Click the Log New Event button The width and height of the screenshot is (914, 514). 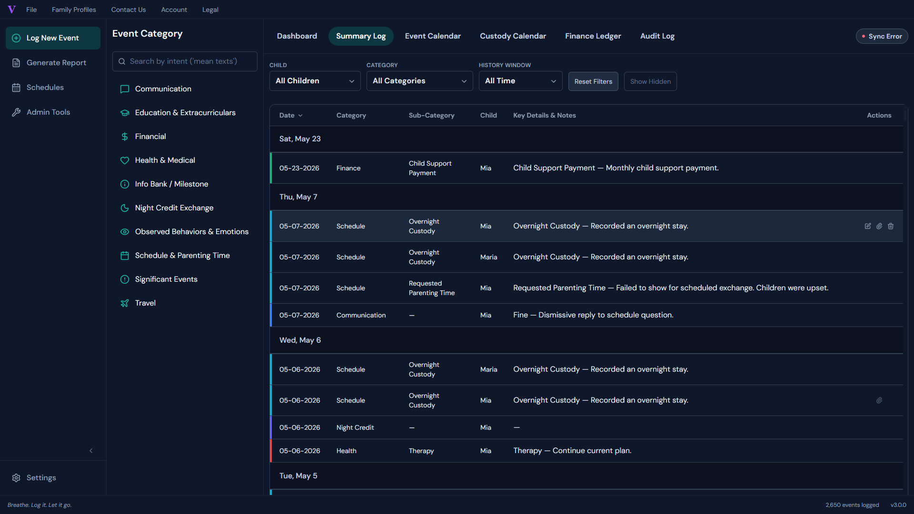(x=53, y=38)
